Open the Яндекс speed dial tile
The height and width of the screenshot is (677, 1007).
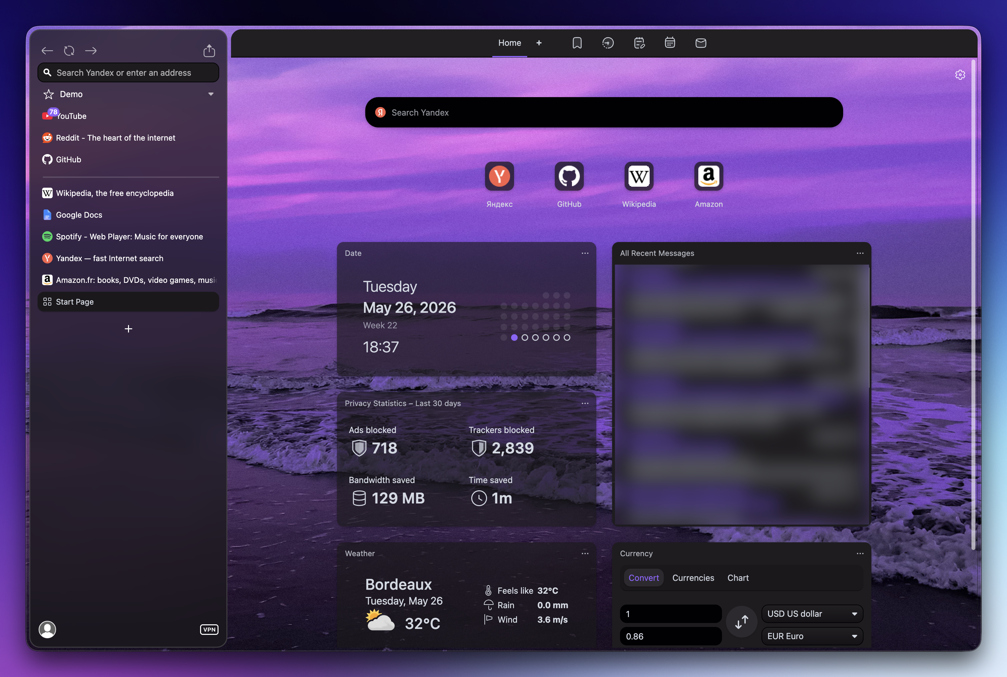(499, 176)
